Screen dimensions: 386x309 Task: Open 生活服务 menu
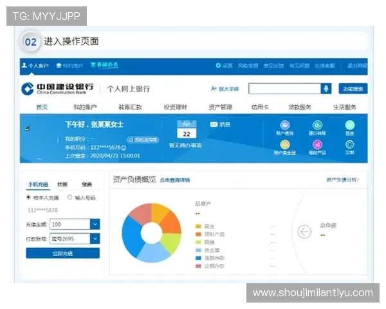tap(345, 108)
